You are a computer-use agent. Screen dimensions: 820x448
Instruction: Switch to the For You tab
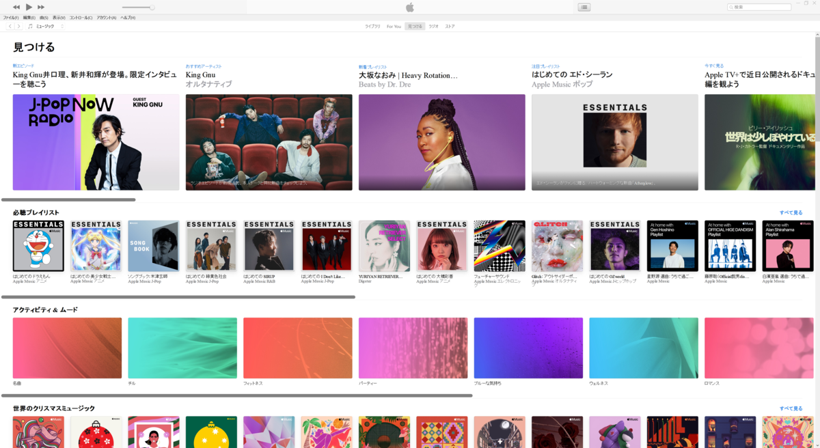(394, 26)
